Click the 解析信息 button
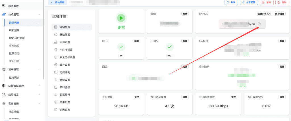Viewport: 291px width, 121px height. [280, 14]
